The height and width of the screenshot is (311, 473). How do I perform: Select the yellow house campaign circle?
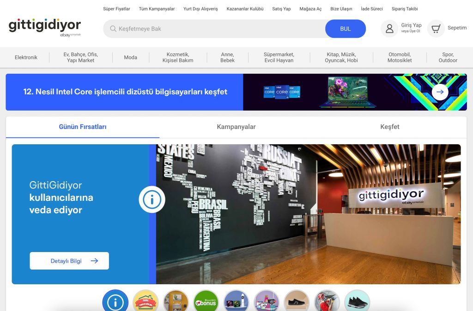tap(146, 301)
